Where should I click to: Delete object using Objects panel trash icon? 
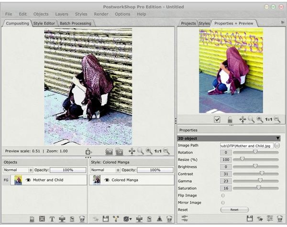[x=82, y=219]
